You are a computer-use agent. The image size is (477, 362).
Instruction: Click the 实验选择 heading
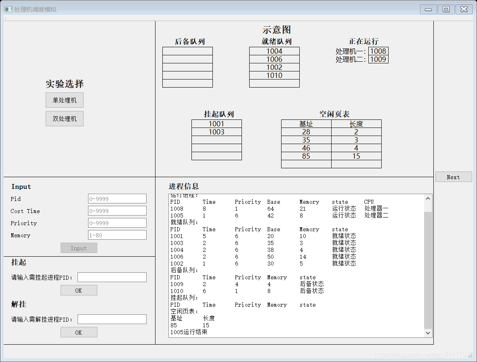(65, 84)
